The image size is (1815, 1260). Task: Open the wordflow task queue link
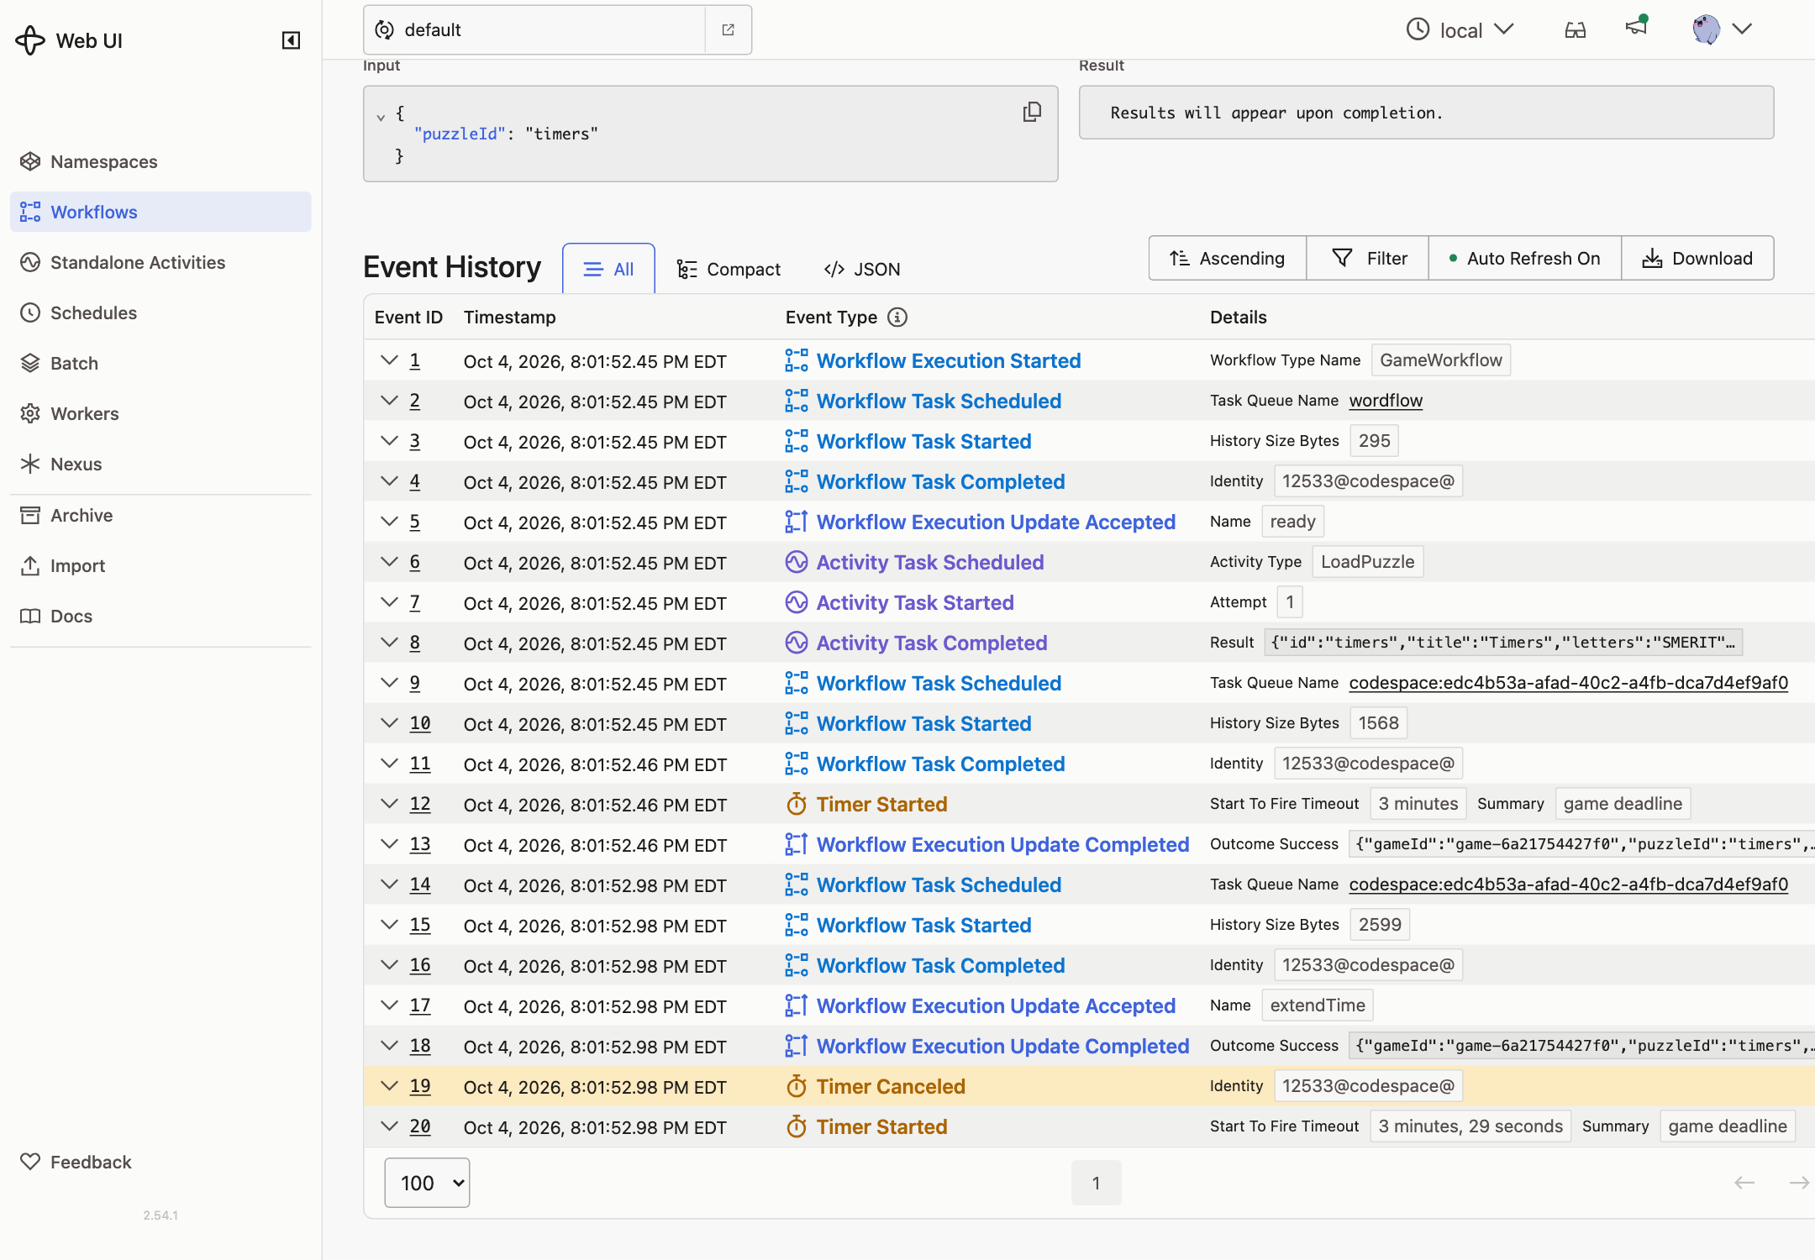(1386, 401)
